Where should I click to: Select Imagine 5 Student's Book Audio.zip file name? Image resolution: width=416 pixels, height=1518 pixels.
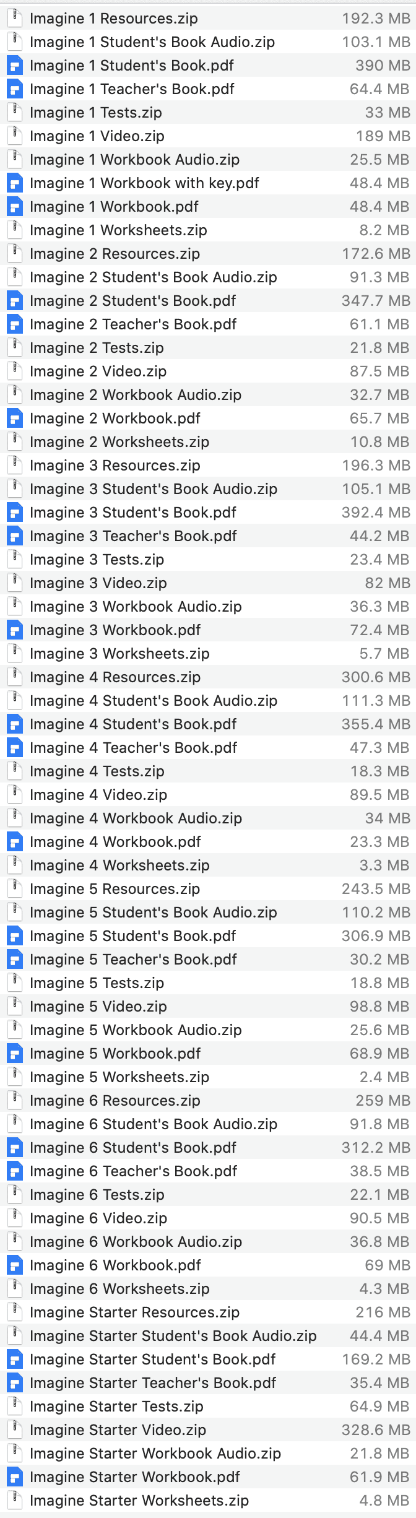tap(154, 913)
